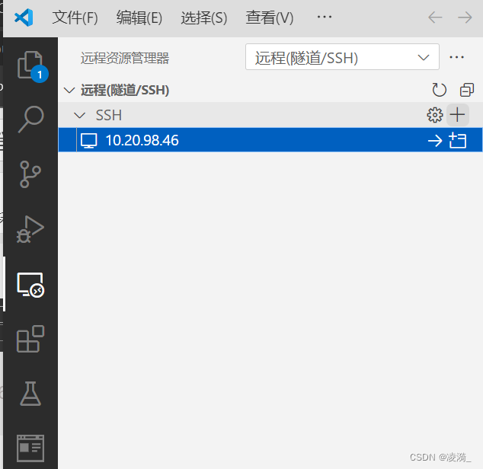The image size is (483, 469).
Task: Connect to 10.20.98.46 in new window
Action: pyautogui.click(x=457, y=140)
